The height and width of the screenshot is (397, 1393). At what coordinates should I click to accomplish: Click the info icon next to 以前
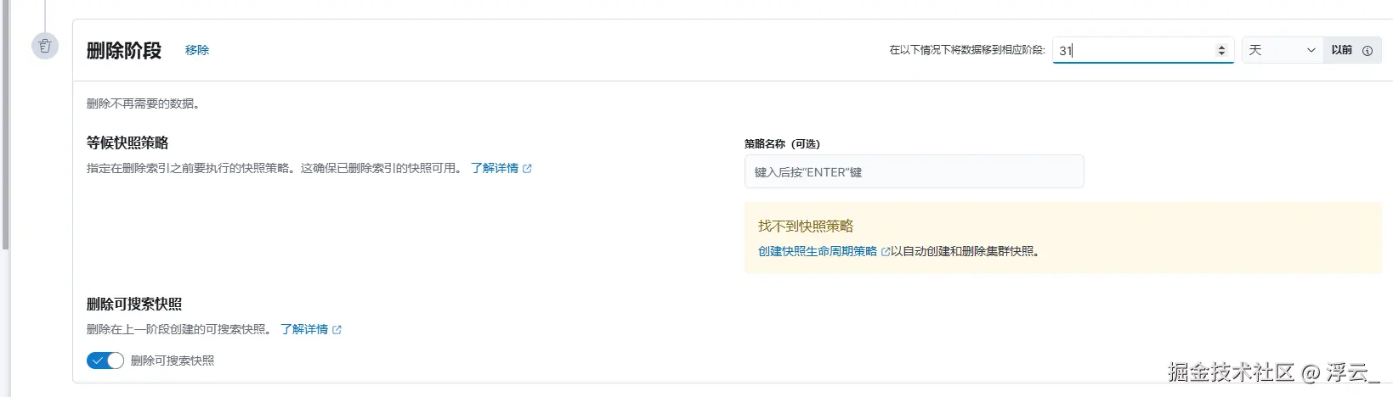(1368, 51)
